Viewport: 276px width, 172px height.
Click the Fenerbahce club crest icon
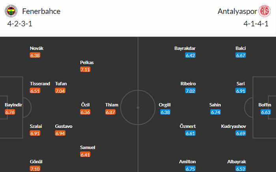(x=11, y=11)
